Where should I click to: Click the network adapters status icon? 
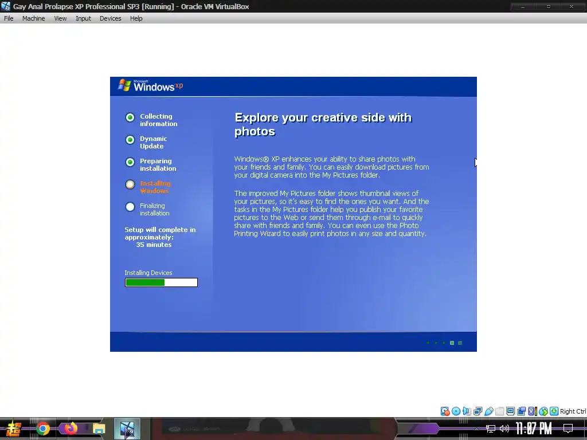[478, 411]
